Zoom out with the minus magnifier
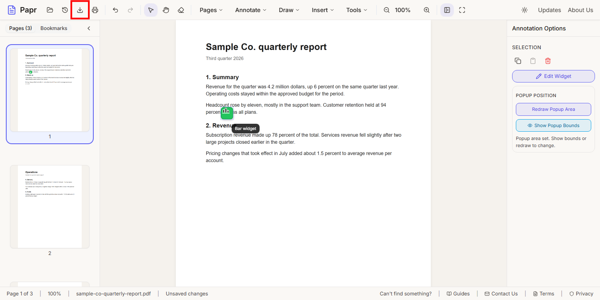Image resolution: width=600 pixels, height=300 pixels. [x=387, y=10]
